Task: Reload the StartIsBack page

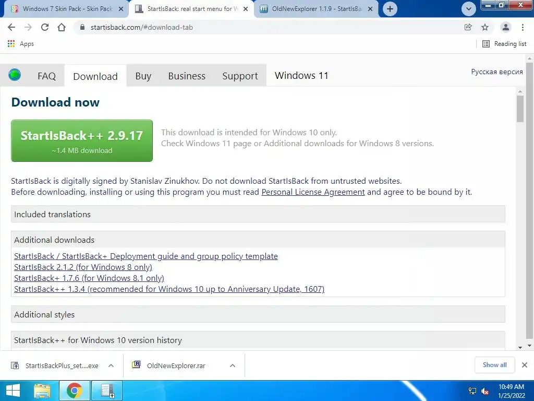Action: tap(45, 27)
